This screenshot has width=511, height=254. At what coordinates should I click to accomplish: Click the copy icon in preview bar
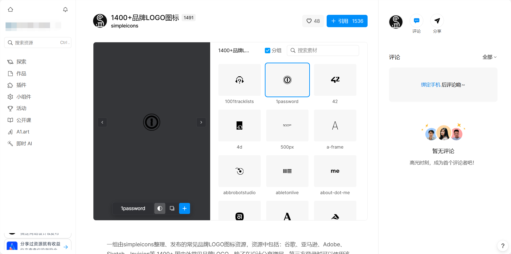point(172,208)
